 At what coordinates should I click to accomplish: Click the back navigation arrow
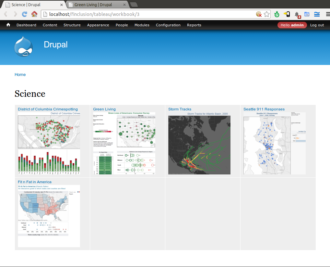tap(5, 14)
